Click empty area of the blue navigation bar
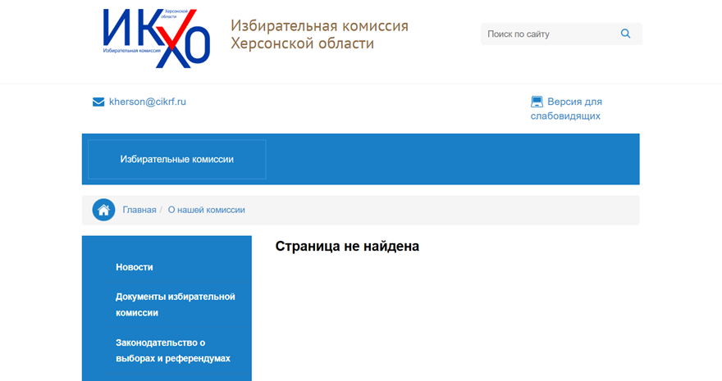The width and height of the screenshot is (722, 381). (451, 160)
